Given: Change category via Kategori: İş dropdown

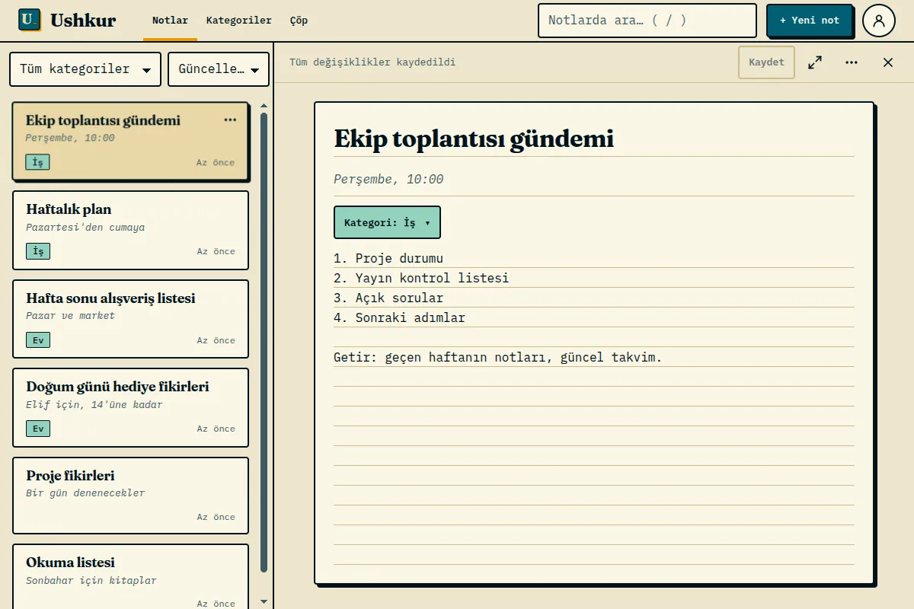Looking at the screenshot, I should (387, 222).
